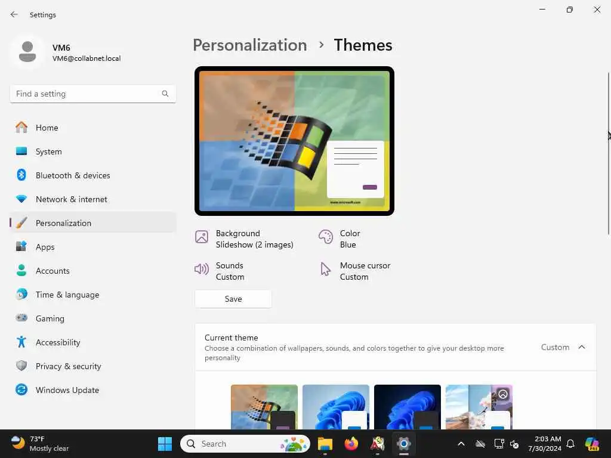The width and height of the screenshot is (611, 458).
Task: Launch Firefox from the taskbar
Action: pos(351,444)
